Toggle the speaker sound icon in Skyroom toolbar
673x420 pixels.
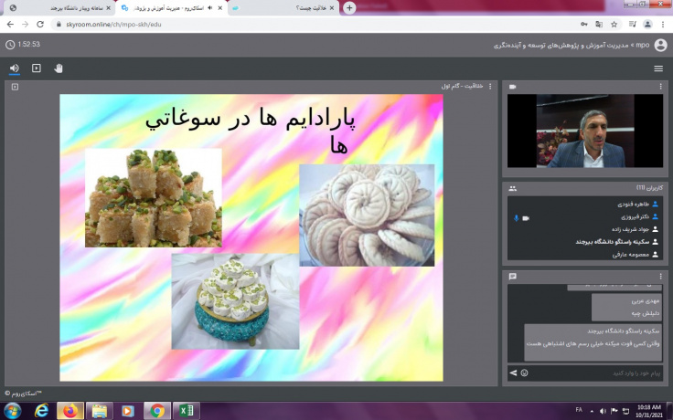[x=15, y=68]
